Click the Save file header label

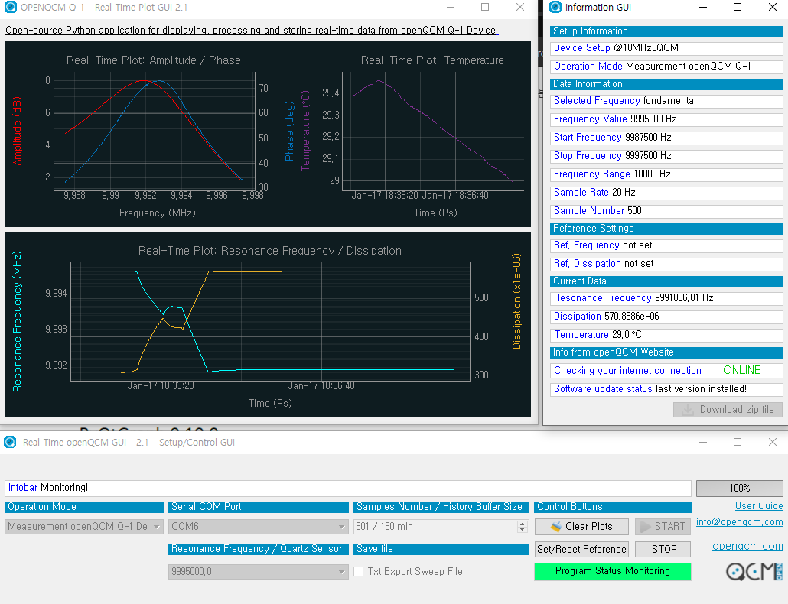click(x=441, y=549)
